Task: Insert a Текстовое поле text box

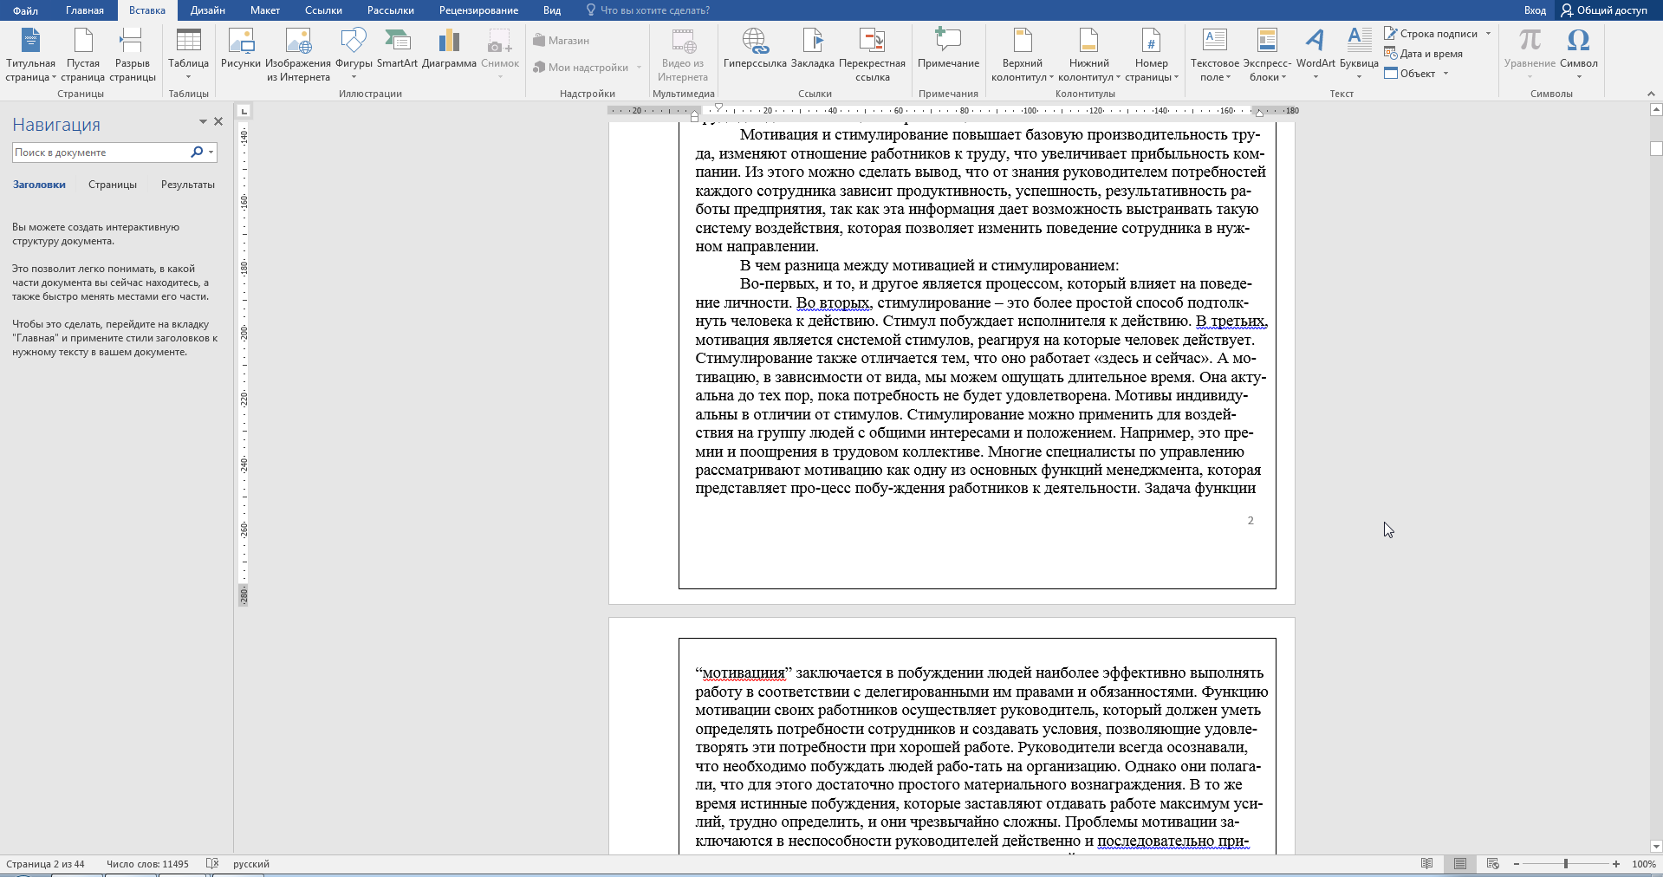Action: (x=1215, y=55)
